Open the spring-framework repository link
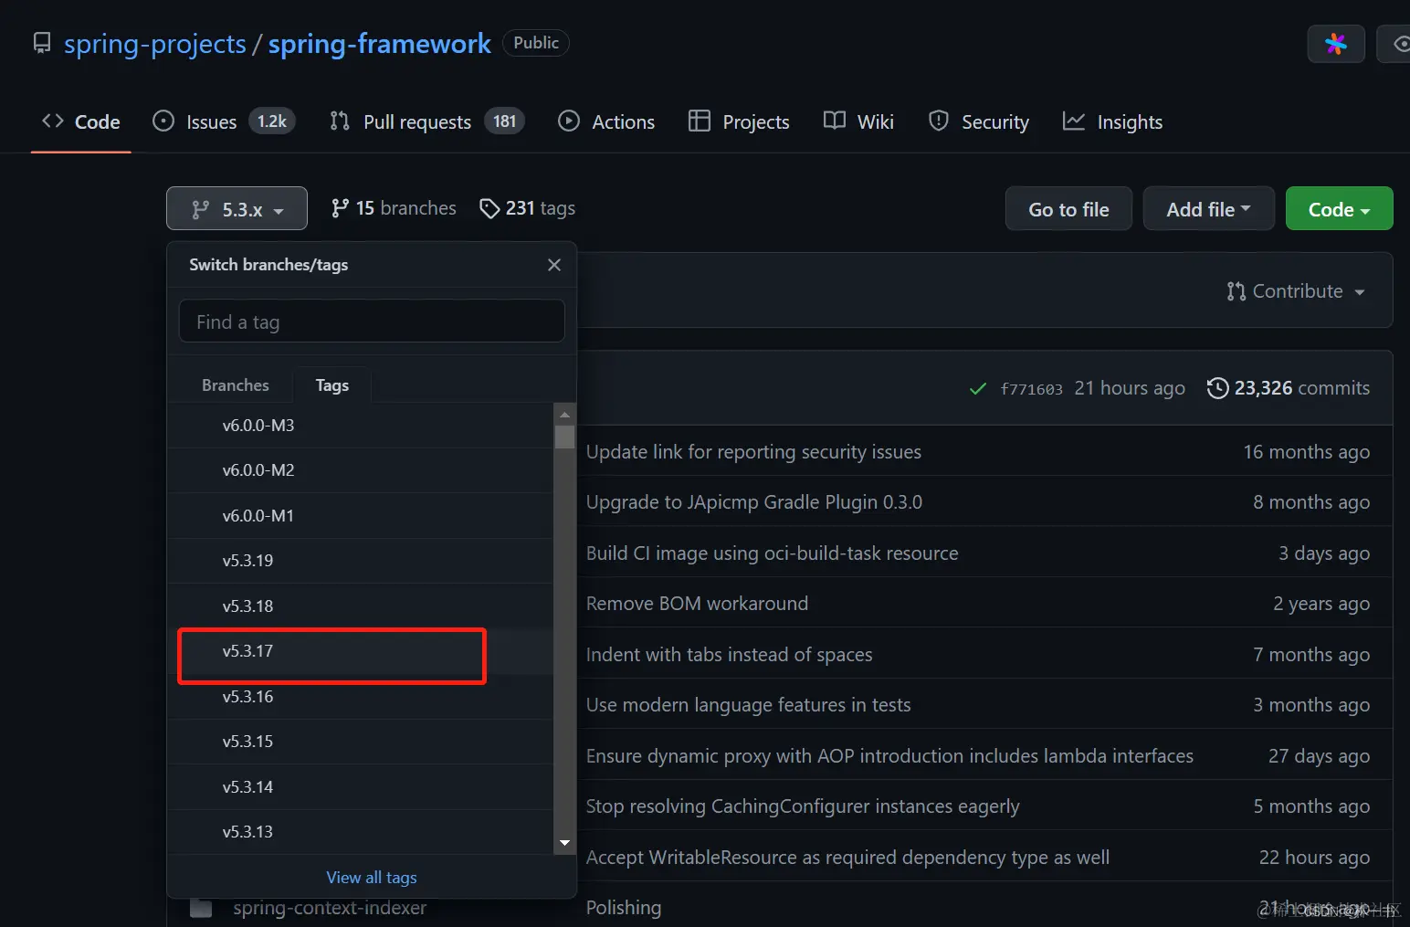Viewport: 1410px width, 927px height. tap(379, 44)
